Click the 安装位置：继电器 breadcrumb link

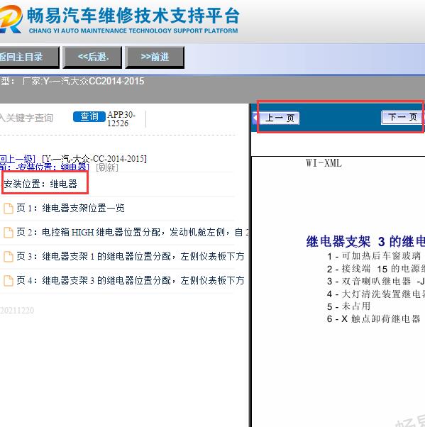(x=45, y=167)
